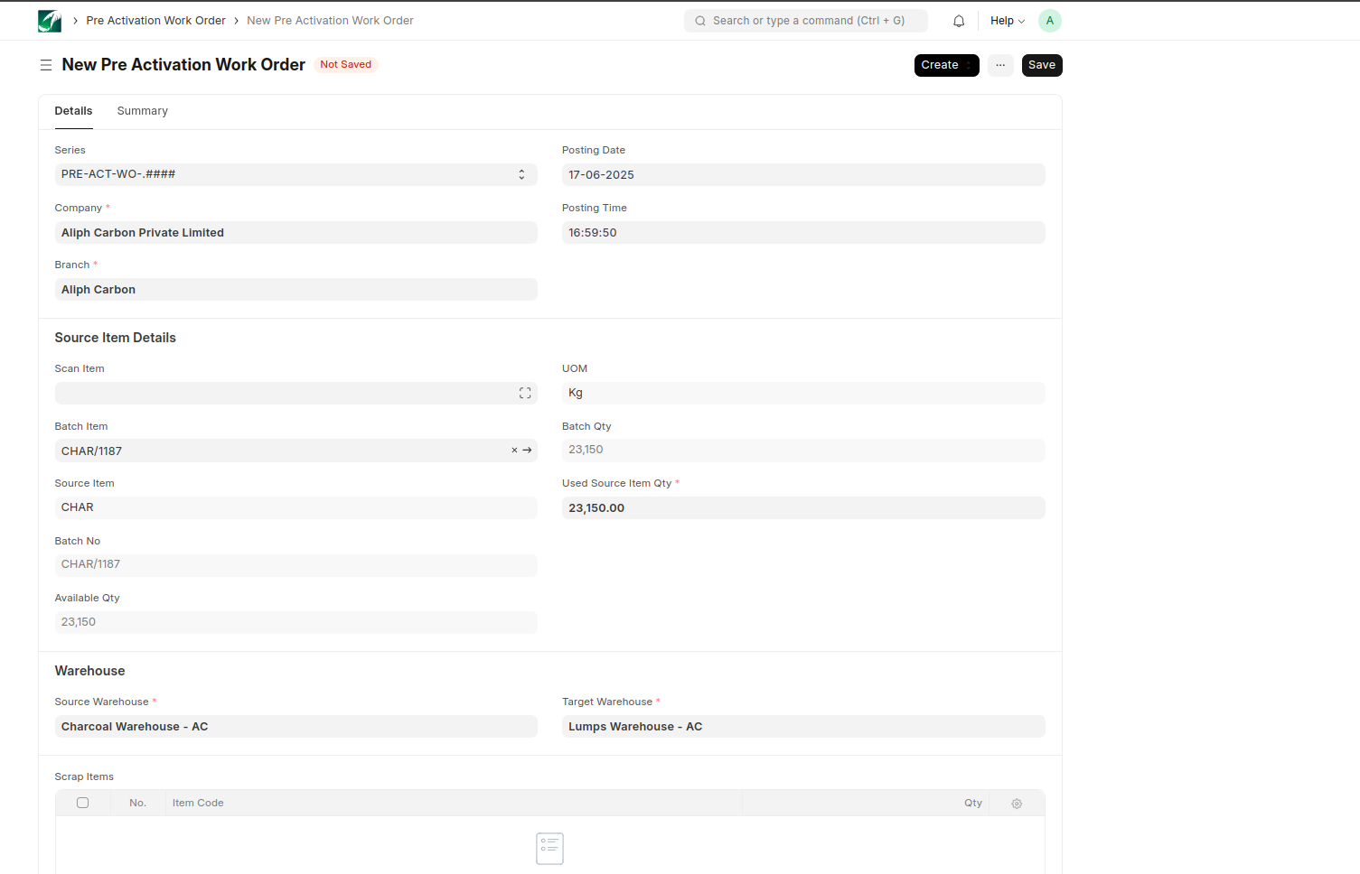Click the user avatar icon
The width and height of the screenshot is (1360, 874).
click(1049, 21)
